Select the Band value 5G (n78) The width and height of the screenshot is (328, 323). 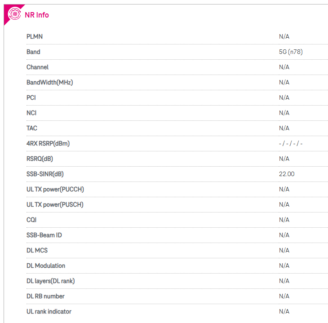pos(291,52)
